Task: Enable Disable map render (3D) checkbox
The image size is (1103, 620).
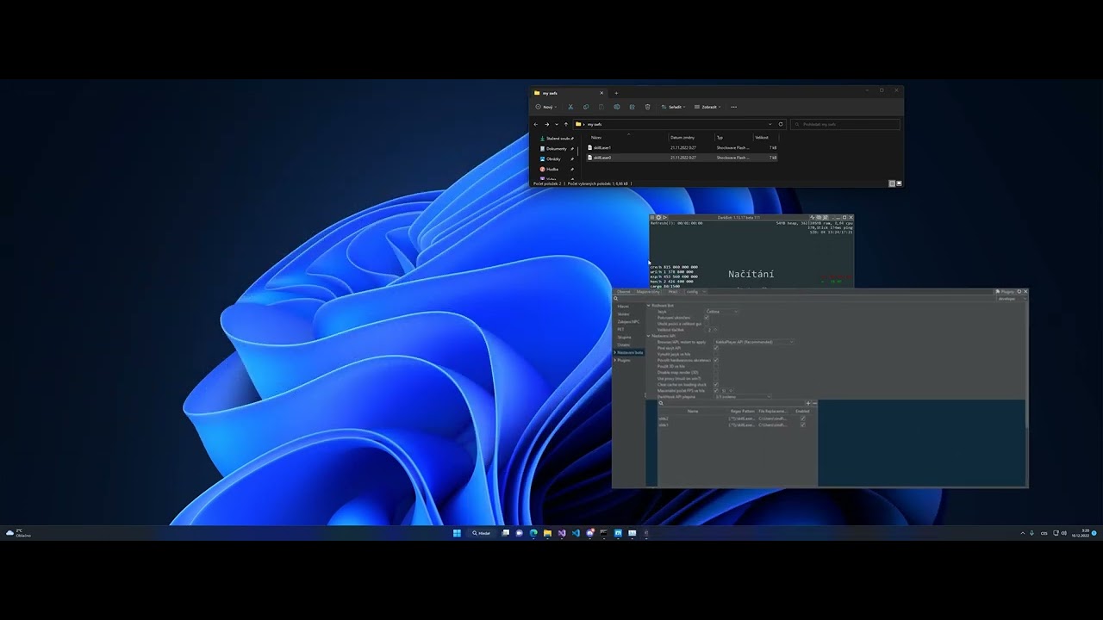Action: pos(716,372)
